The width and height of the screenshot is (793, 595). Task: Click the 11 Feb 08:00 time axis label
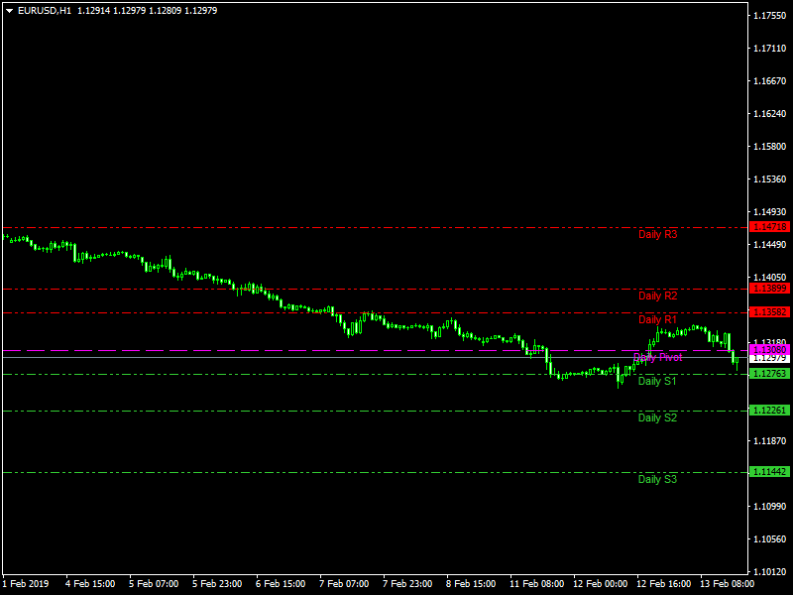tap(536, 584)
